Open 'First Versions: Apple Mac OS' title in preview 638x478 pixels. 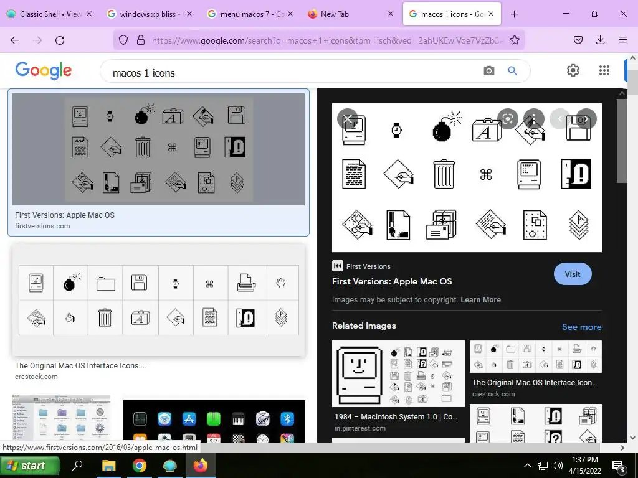point(392,282)
